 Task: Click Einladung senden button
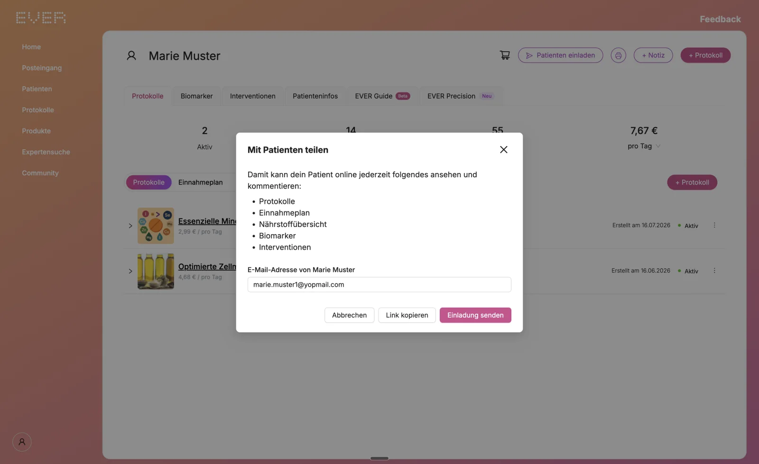point(475,315)
